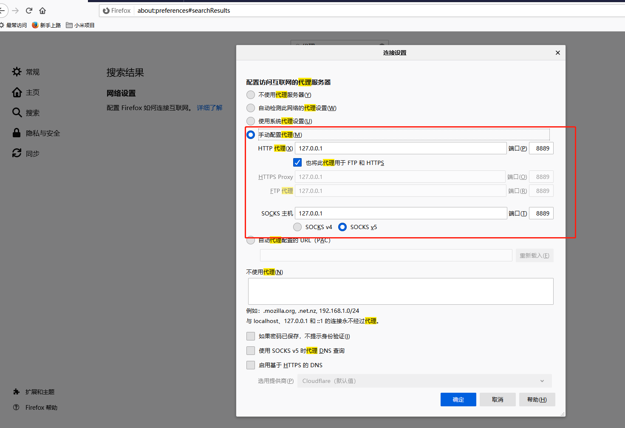Click the home icon in the toolbar

click(x=42, y=10)
